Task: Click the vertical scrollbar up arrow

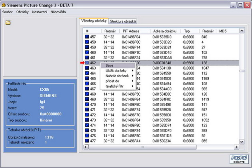Action: click(242, 31)
